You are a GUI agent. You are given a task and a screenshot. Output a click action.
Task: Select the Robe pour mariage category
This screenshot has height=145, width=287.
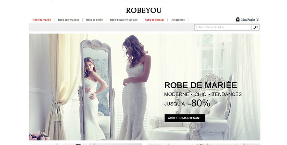click(x=69, y=20)
